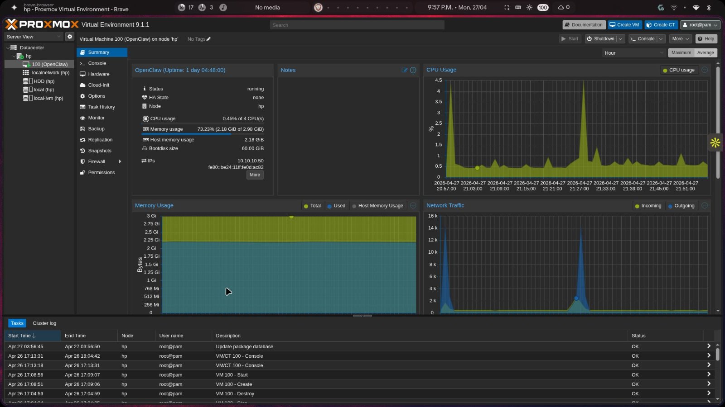Click the summary panel vertical scrollbar
The width and height of the screenshot is (725, 407).
[718, 122]
